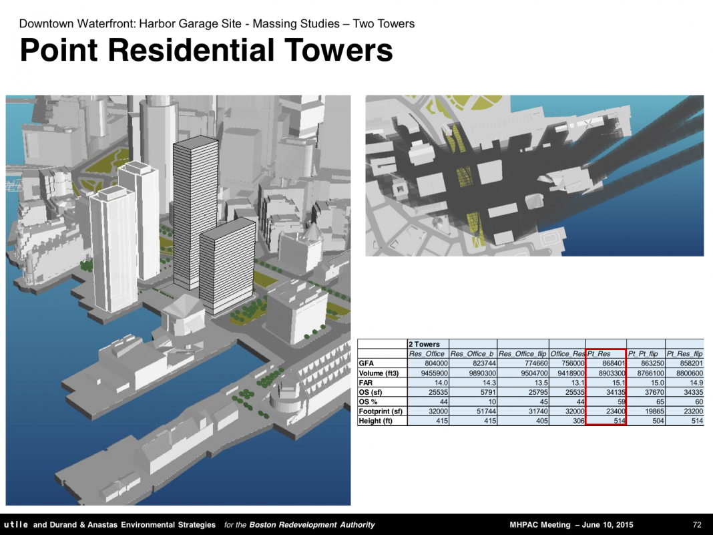The image size is (713, 535).
Task: Click the OS (sf) value 34335
Action: click(x=693, y=392)
